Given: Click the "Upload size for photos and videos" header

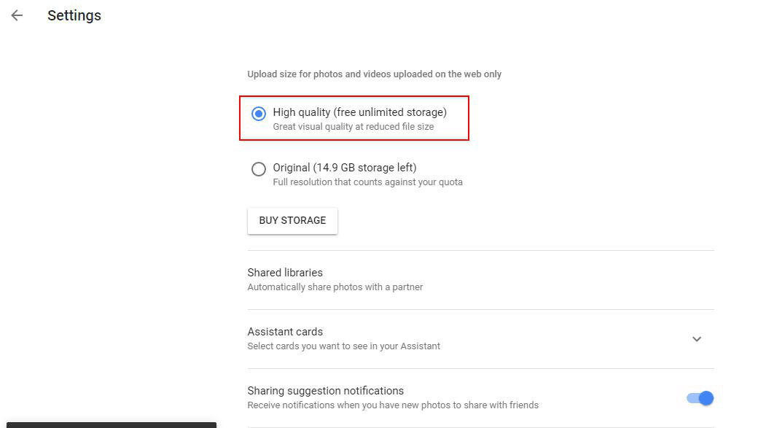Looking at the screenshot, I should pos(374,74).
